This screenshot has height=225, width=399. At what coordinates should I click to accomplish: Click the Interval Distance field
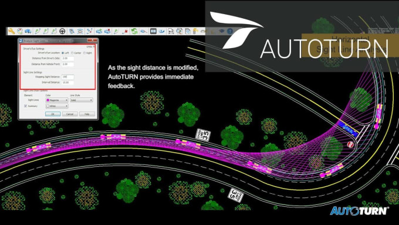(x=67, y=83)
